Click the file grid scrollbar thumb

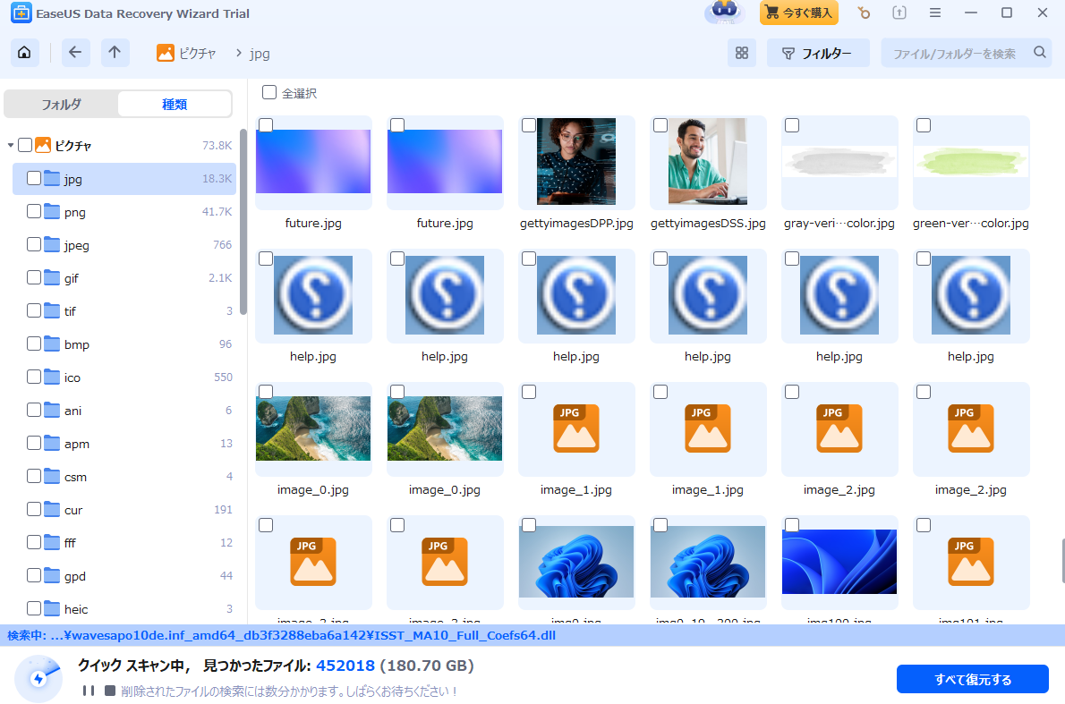(1063, 561)
